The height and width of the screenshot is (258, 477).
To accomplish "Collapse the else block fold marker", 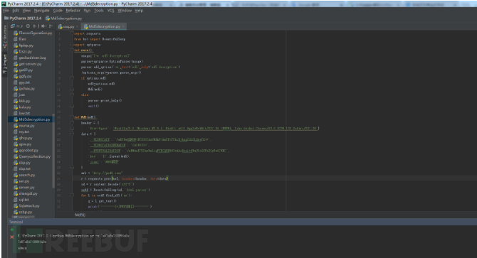I will point(73,95).
